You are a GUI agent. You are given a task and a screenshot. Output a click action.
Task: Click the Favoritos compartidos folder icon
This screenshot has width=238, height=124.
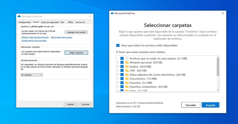click(127, 87)
